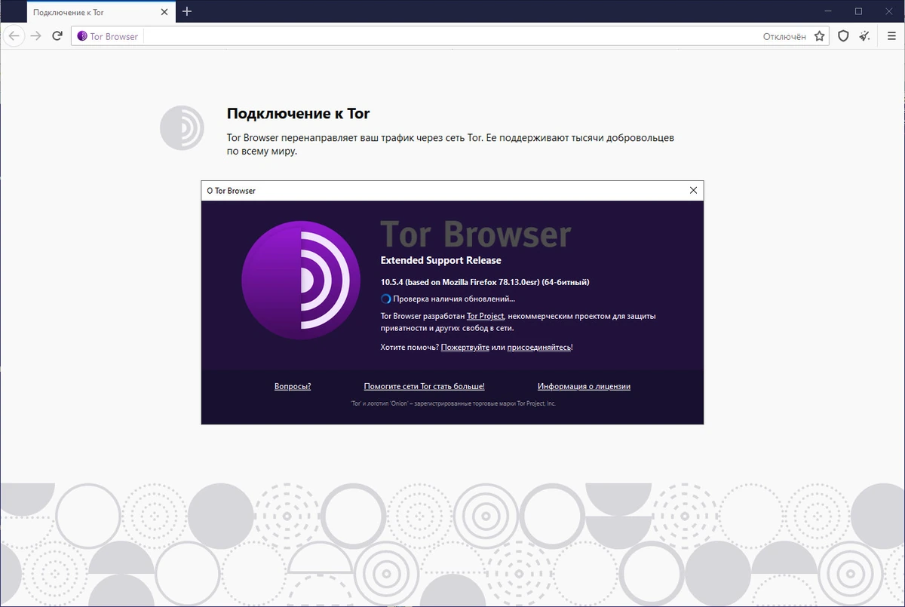Open the 'Вопросы?' link
The height and width of the screenshot is (607, 905).
[x=293, y=386]
